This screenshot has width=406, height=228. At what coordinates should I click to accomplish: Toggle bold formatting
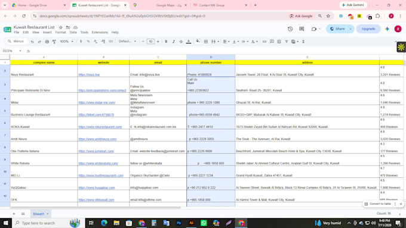[166, 41]
